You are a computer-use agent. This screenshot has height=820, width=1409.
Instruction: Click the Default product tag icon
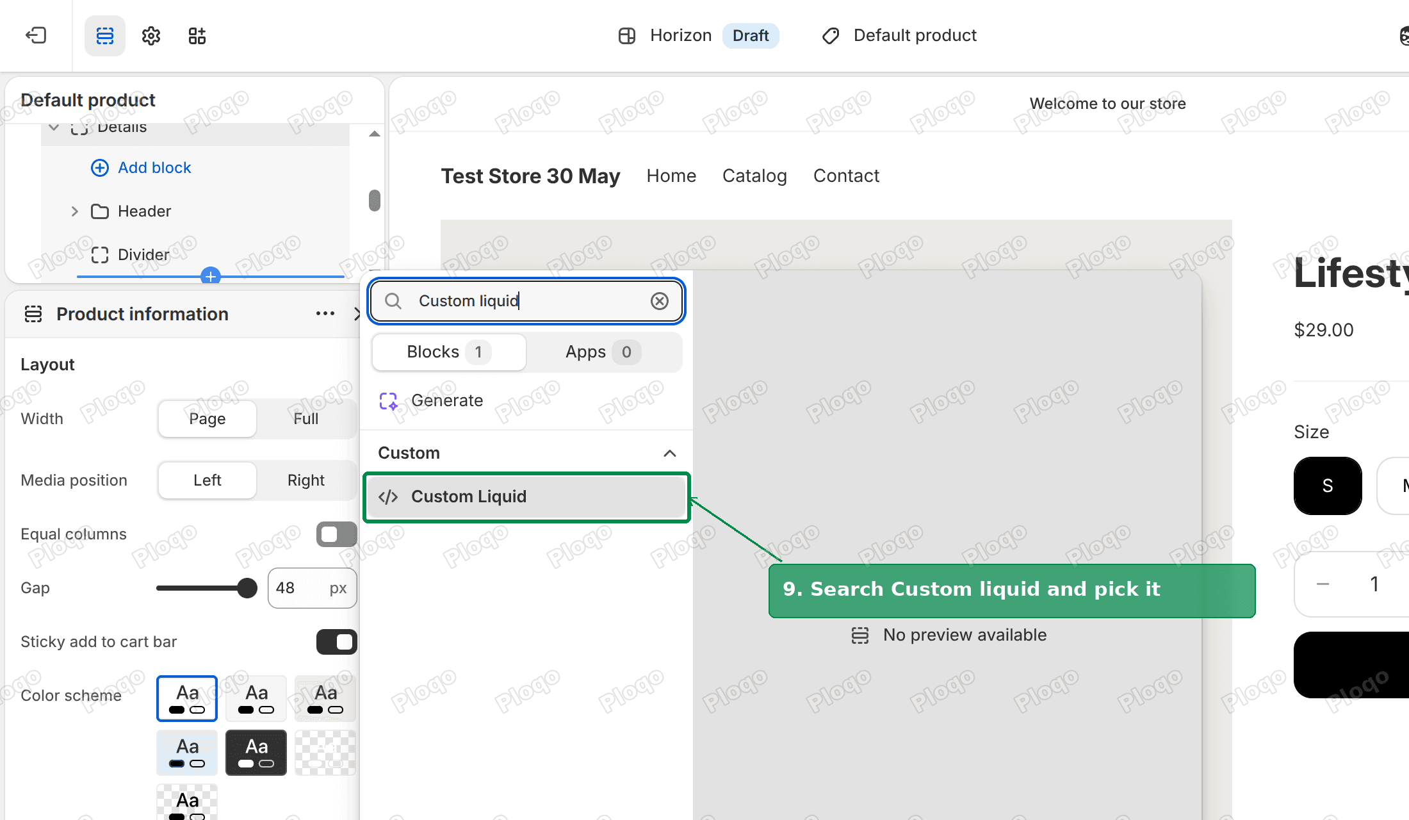coord(831,35)
